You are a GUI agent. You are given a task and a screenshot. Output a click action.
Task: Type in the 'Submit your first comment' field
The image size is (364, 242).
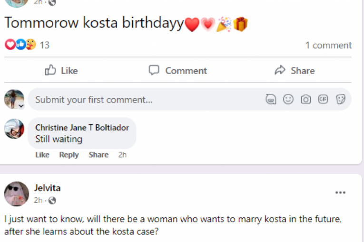click(143, 100)
